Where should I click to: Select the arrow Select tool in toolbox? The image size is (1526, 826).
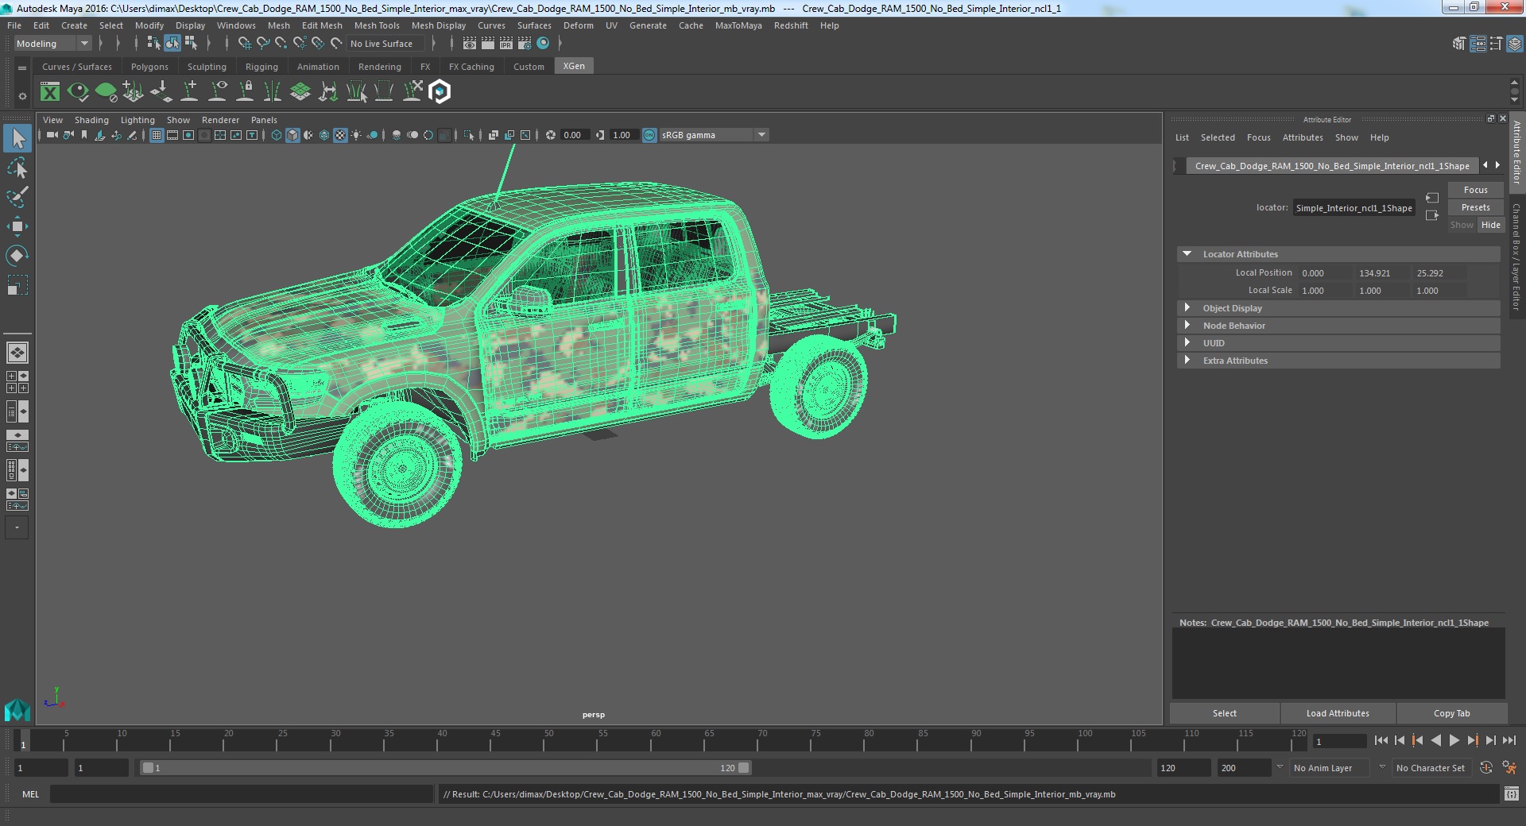tap(17, 139)
